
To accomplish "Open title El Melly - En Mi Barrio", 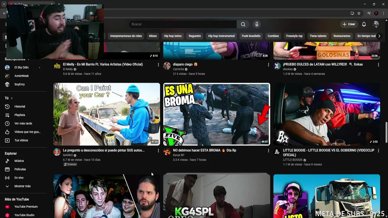I will 103,64.
